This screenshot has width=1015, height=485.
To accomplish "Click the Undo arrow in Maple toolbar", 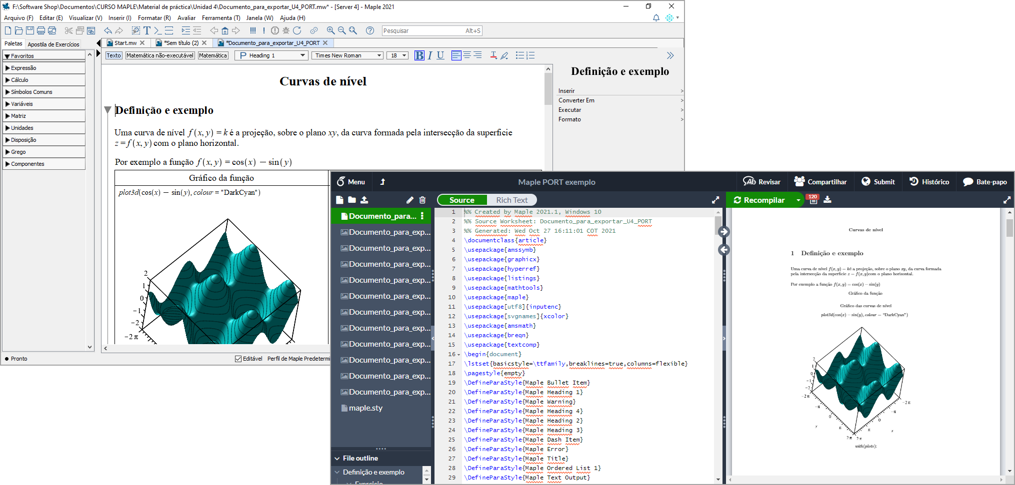I will tap(108, 30).
